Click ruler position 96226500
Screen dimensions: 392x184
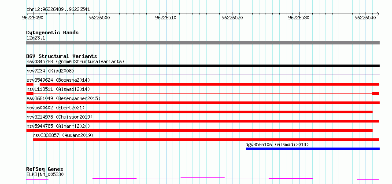coord(100,18)
